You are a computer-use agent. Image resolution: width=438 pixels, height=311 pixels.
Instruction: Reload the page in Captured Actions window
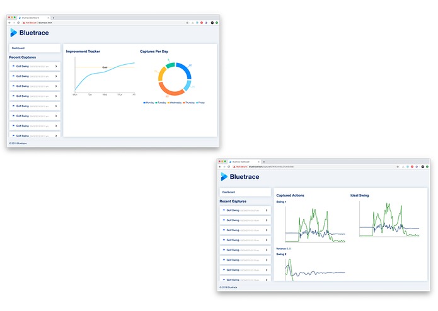tap(229, 167)
